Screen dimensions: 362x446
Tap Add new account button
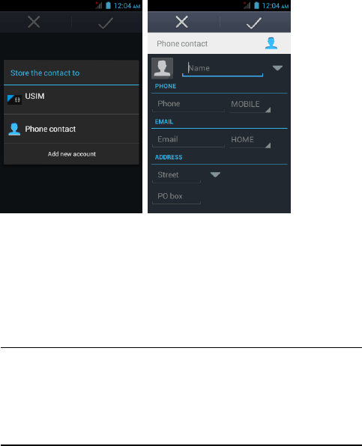coord(71,154)
